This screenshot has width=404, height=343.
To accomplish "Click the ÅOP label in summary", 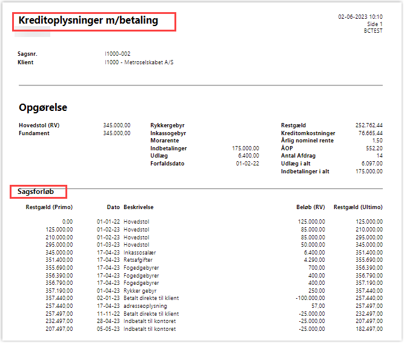I will (x=288, y=148).
